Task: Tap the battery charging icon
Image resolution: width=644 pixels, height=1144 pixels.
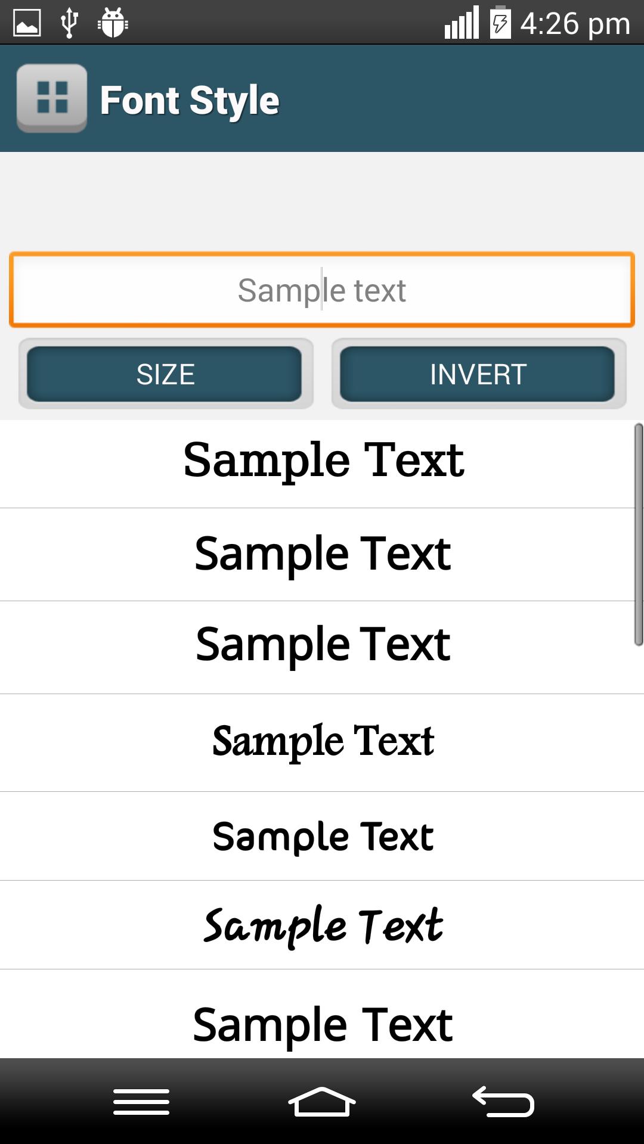Action: coord(500,23)
